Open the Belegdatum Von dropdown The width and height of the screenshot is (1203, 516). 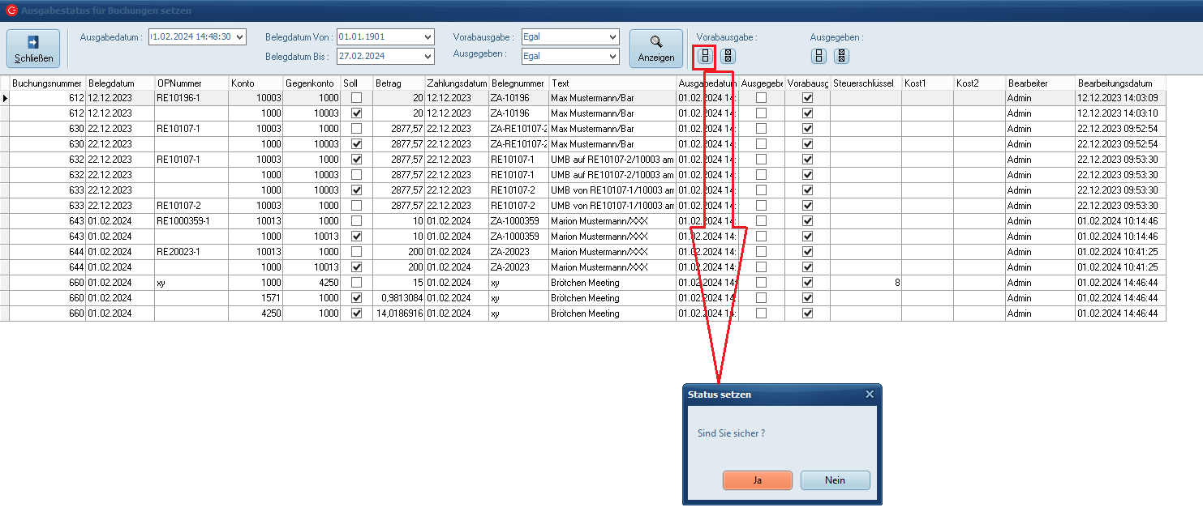point(427,37)
